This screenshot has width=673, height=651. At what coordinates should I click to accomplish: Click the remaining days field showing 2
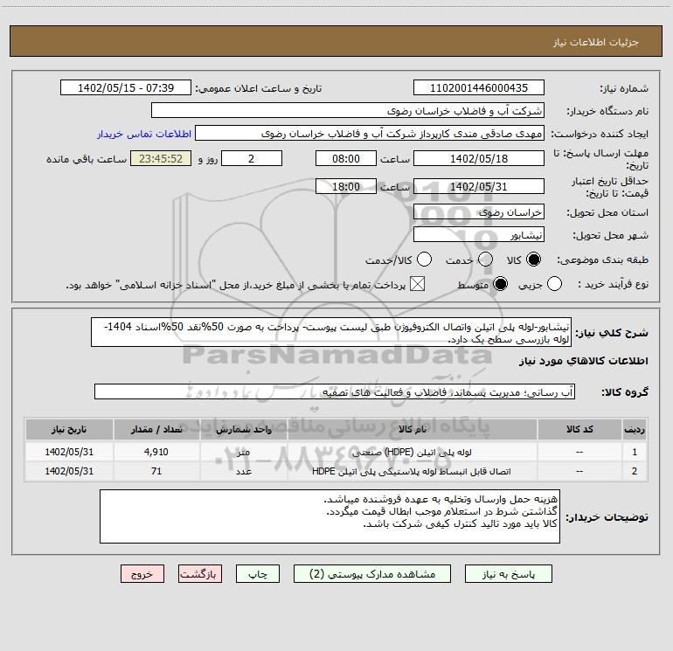252,158
